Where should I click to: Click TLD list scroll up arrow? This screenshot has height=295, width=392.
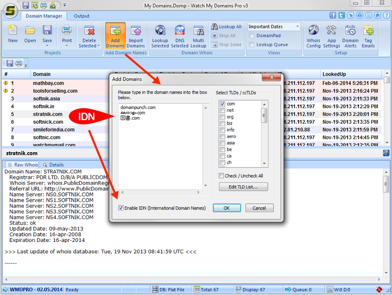(x=264, y=104)
